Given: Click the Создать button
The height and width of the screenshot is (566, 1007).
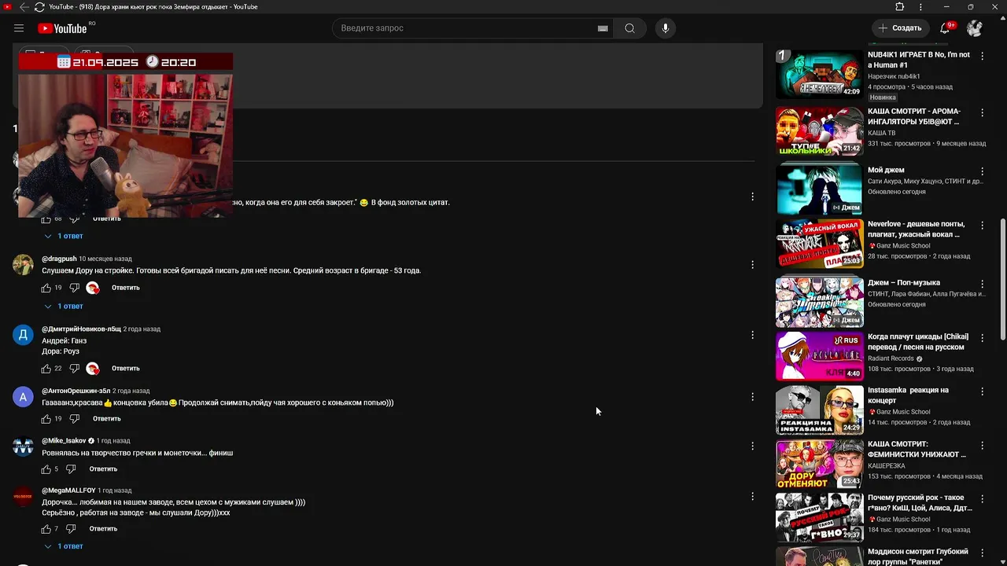Looking at the screenshot, I should click(x=899, y=28).
